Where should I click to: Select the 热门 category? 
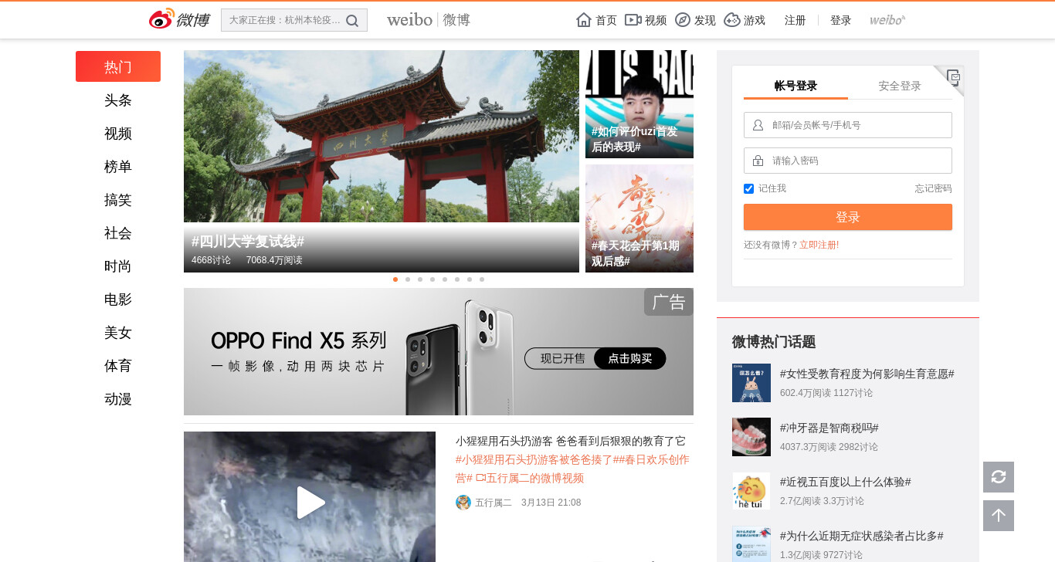(118, 66)
